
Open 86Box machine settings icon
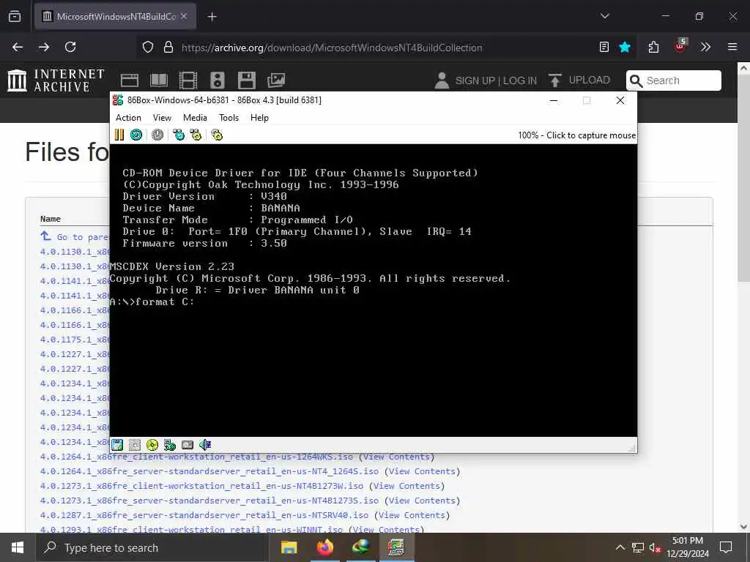click(x=217, y=135)
